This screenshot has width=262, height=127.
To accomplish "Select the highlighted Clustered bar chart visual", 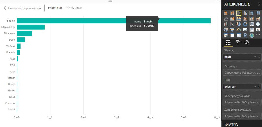I will (239, 13).
